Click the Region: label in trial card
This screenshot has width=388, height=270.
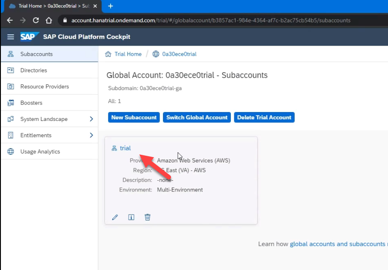[142, 170]
